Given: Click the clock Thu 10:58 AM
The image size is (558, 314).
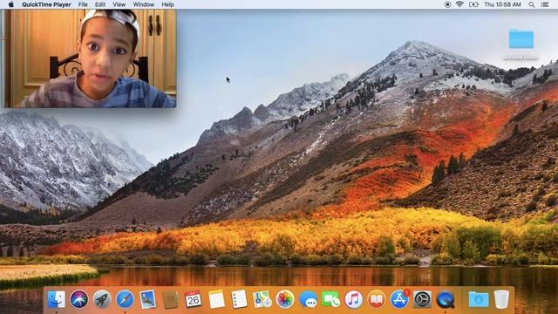Looking at the screenshot, I should 502,4.
